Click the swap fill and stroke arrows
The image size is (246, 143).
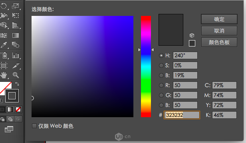point(17,84)
